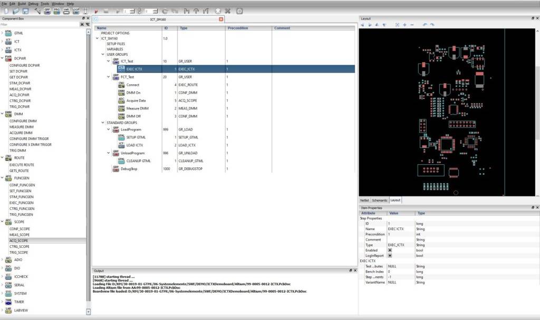Collapse the FCT_Test group in the step tree
This screenshot has width=540, height=320.
coord(108,77)
